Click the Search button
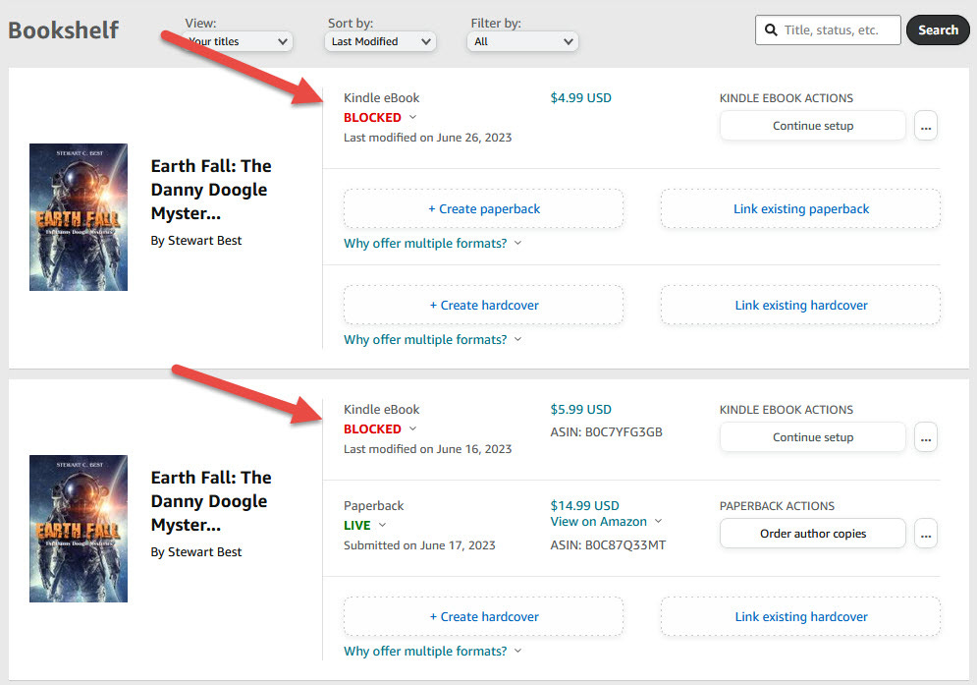This screenshot has height=685, width=977. coord(938,29)
